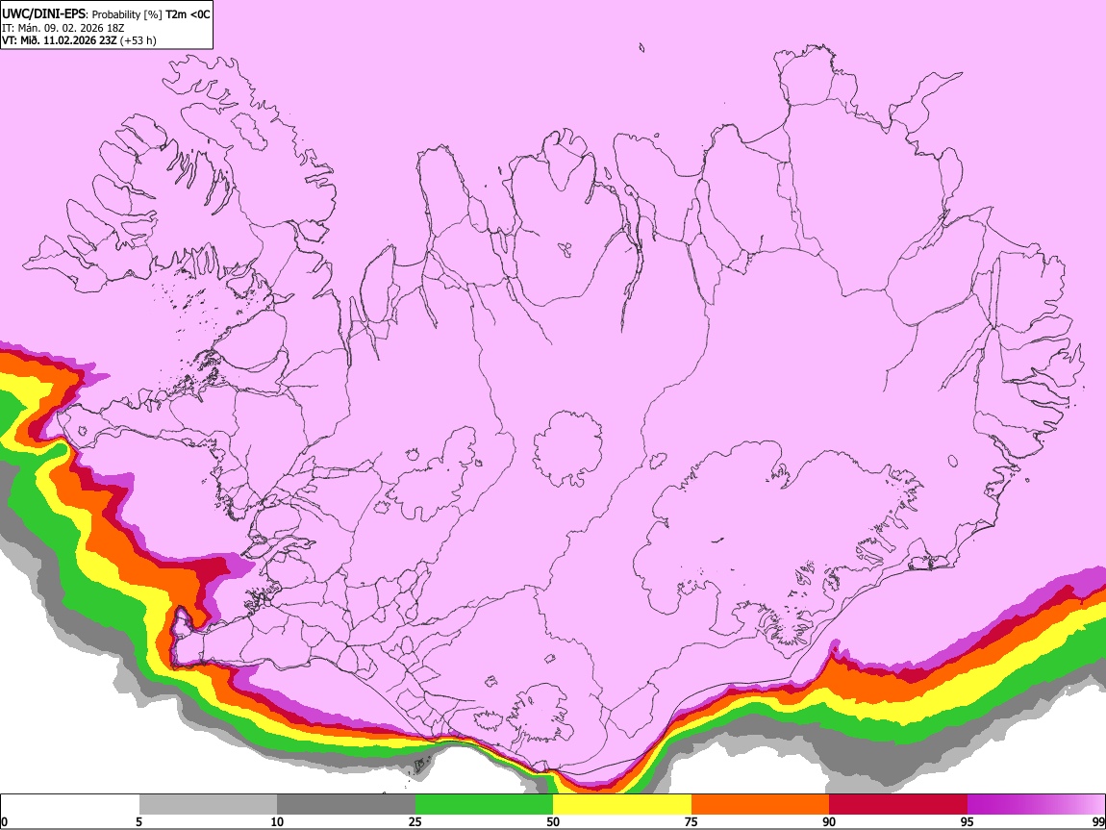Click legend tick label 5
The image size is (1106, 830).
point(138,821)
